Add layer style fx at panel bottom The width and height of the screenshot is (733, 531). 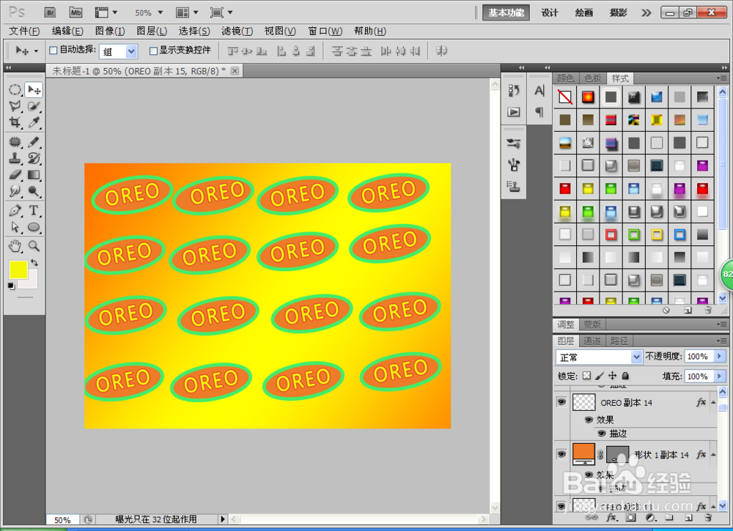(611, 518)
